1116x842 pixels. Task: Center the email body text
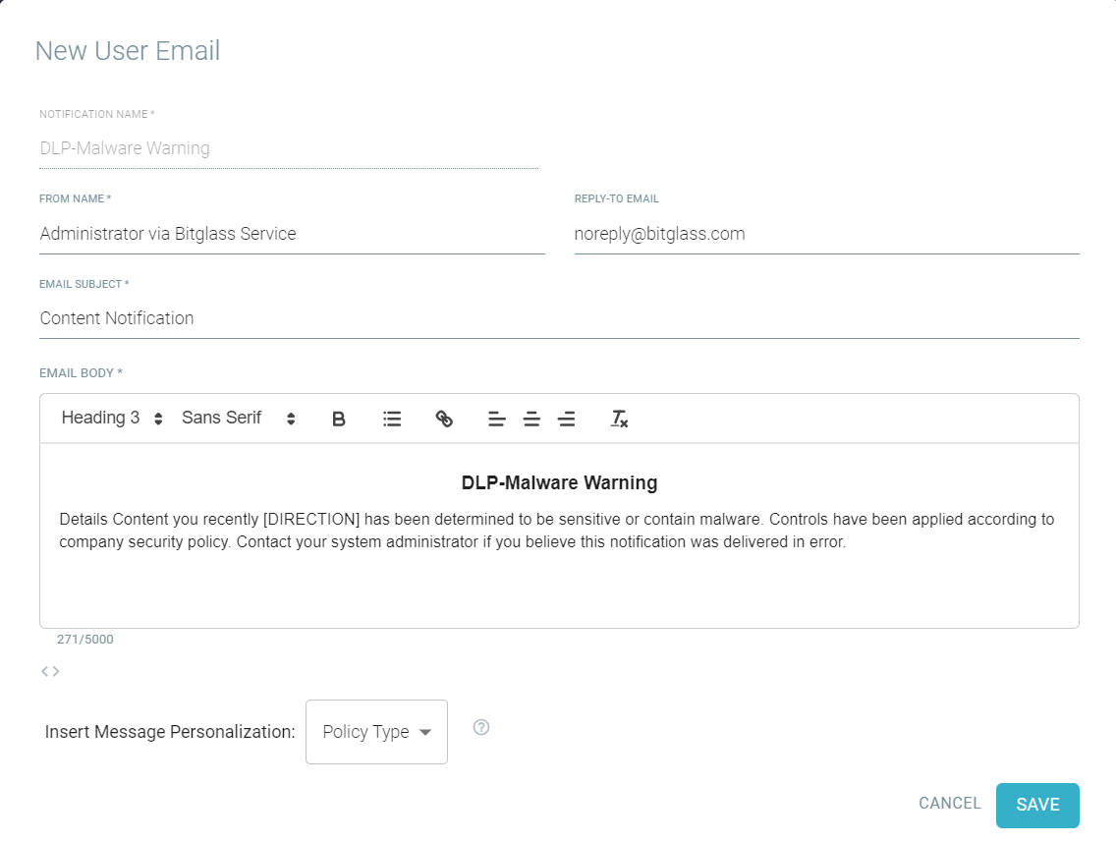pyautogui.click(x=531, y=418)
